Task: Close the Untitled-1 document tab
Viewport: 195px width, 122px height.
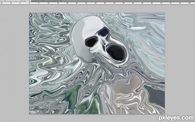Action: tap(61, 1)
